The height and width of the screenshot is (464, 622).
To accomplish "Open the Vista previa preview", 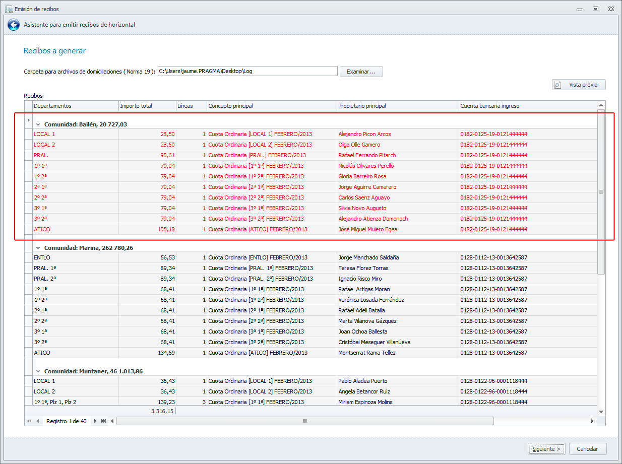I will (579, 85).
